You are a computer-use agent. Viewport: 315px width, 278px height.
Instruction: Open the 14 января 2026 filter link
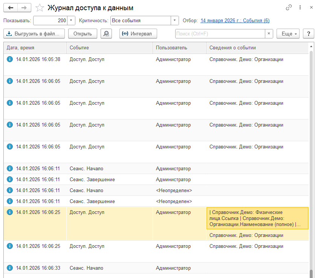coord(235,20)
